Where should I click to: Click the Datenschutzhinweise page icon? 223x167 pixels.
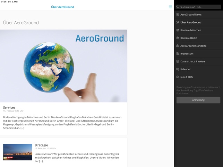pyautogui.click(x=178, y=61)
